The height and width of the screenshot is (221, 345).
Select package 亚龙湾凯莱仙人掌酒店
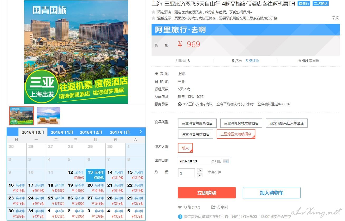point(286,123)
